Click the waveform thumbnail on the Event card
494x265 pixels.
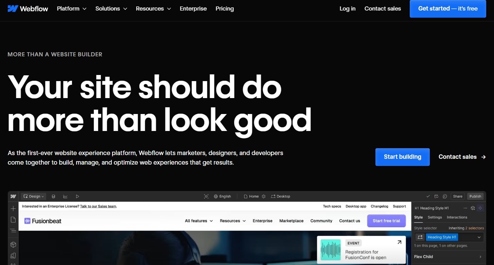[x=331, y=250]
